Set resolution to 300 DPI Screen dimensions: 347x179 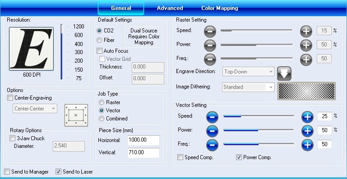click(x=79, y=52)
